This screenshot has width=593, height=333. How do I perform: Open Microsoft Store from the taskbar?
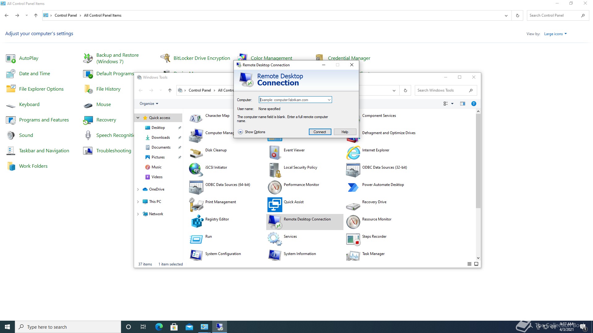pyautogui.click(x=174, y=327)
